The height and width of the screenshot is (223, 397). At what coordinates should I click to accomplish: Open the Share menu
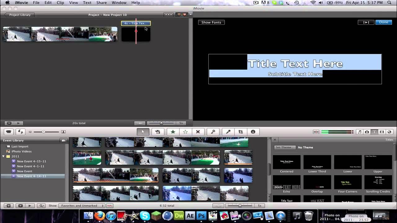101,2
